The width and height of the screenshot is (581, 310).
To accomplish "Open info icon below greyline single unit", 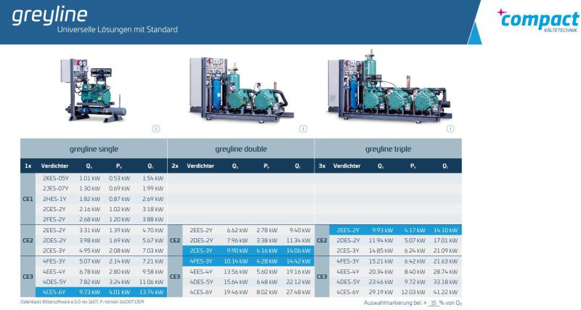I will tap(156, 129).
